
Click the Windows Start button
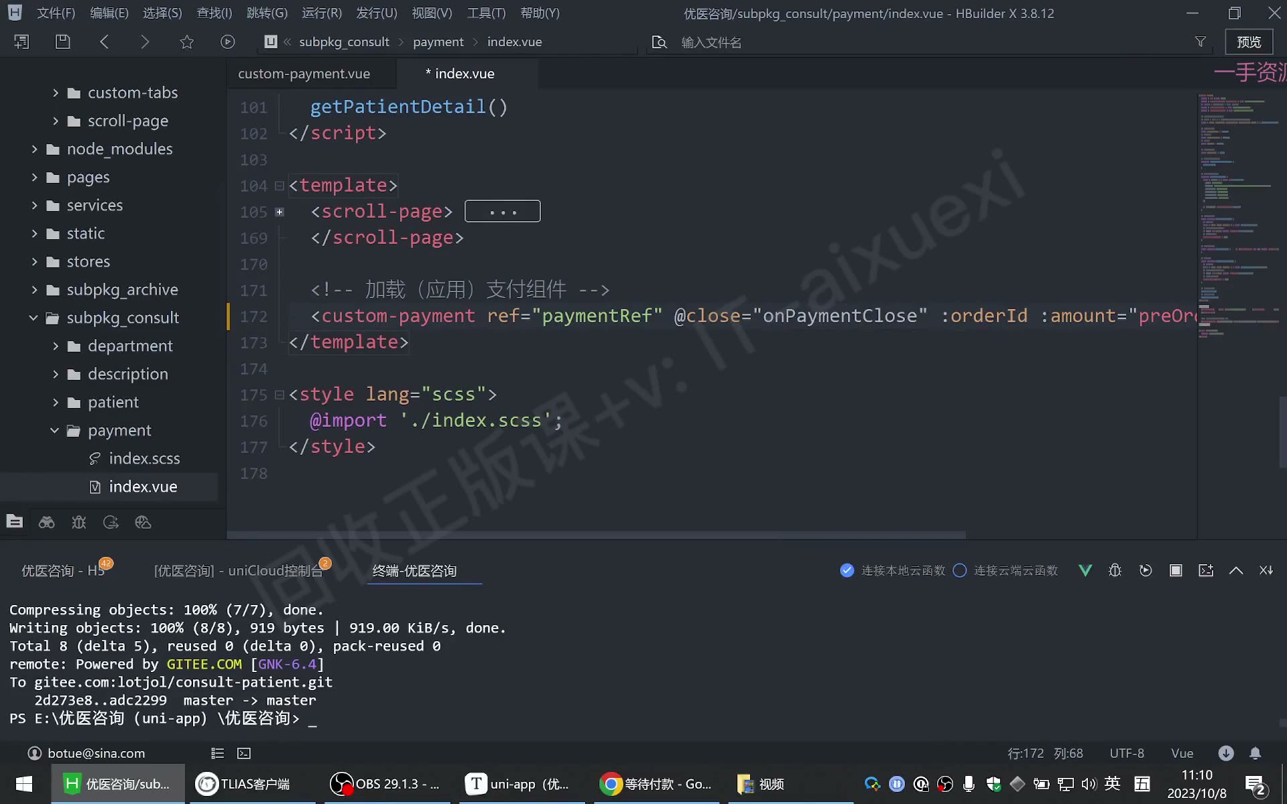(24, 784)
